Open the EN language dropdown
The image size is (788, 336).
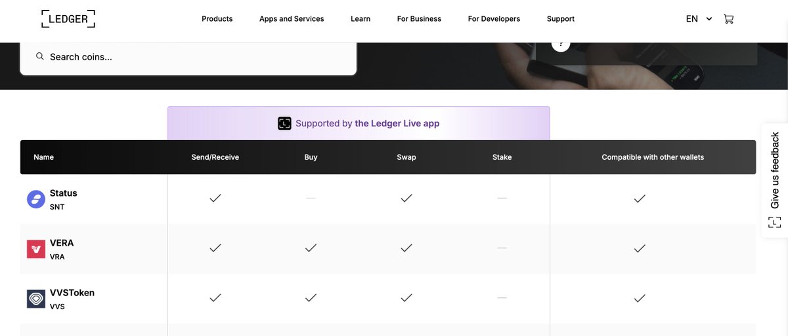pyautogui.click(x=699, y=19)
